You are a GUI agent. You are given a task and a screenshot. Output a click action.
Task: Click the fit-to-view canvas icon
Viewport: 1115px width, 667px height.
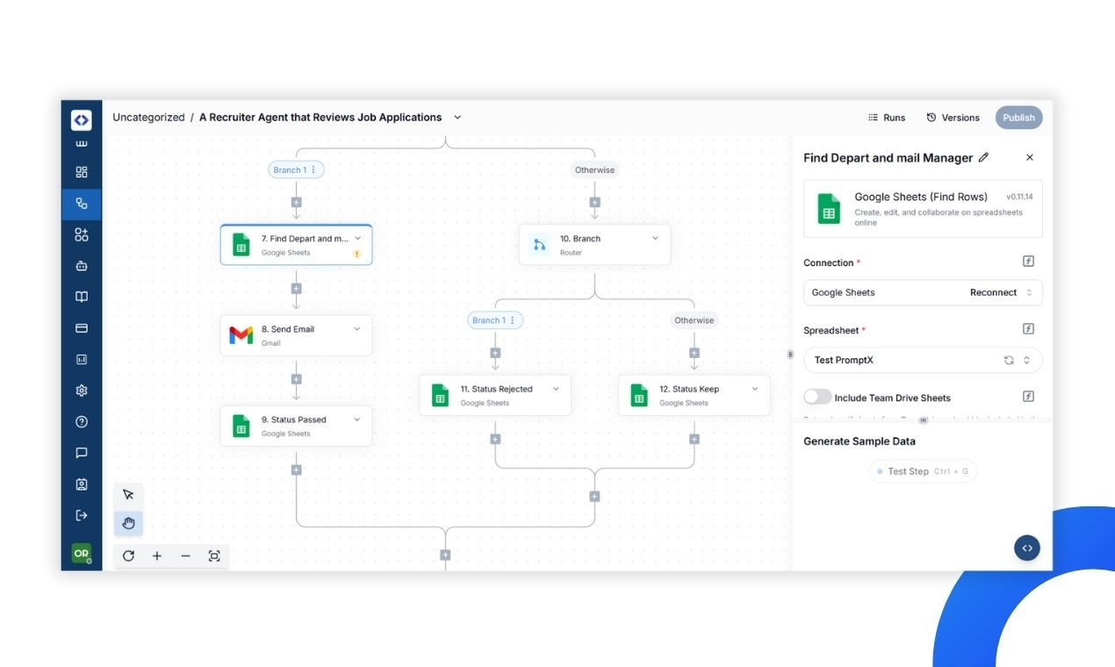[x=214, y=556]
